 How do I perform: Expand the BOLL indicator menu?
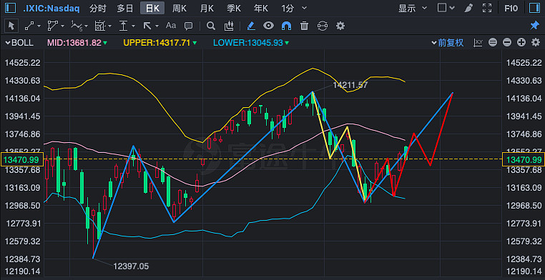point(20,43)
